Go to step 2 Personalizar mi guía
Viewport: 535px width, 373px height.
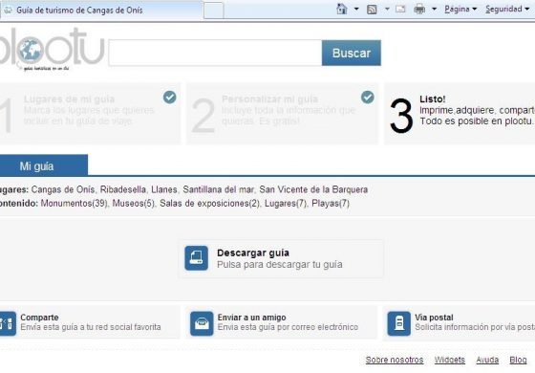282,114
